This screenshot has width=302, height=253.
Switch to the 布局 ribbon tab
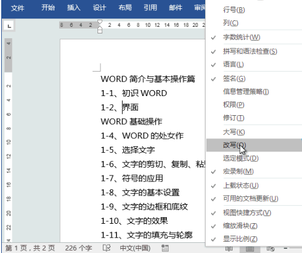pyautogui.click(x=125, y=8)
